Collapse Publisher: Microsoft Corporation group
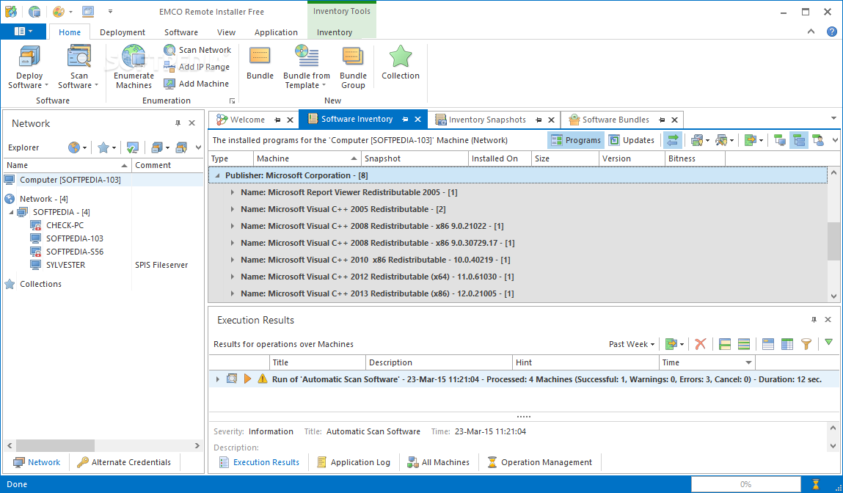The width and height of the screenshot is (843, 493). click(x=217, y=175)
